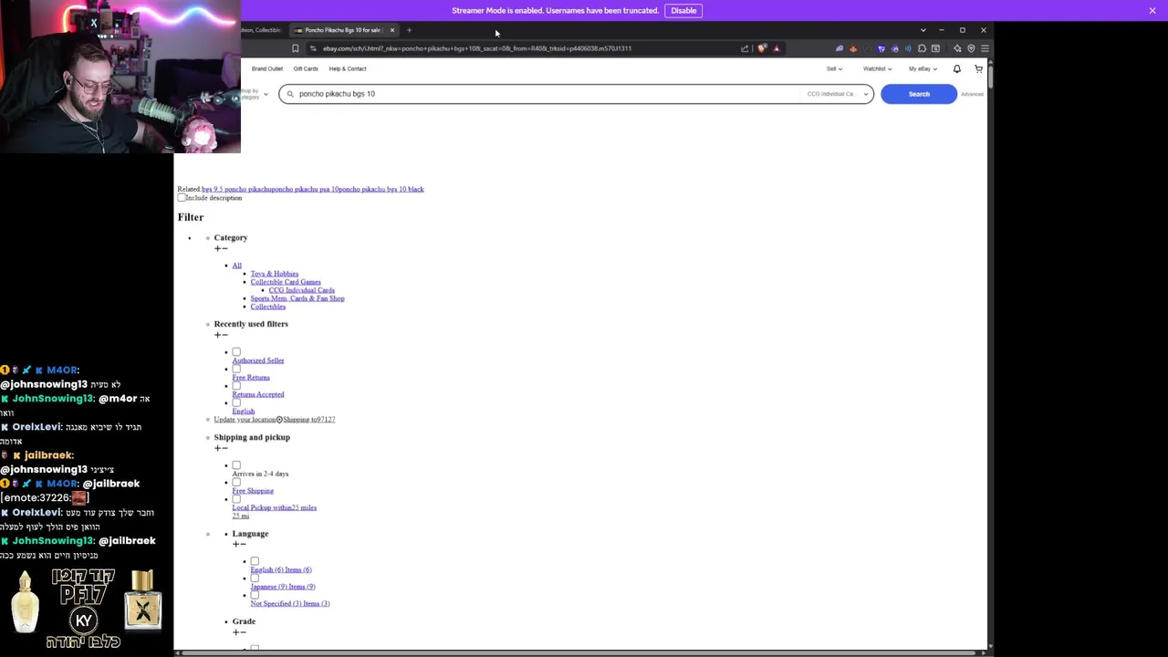Check the English (6) language box
The image size is (1168, 657).
point(255,561)
